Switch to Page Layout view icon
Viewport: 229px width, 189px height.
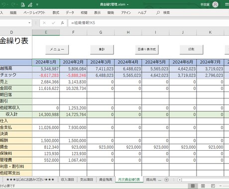click(x=203, y=186)
